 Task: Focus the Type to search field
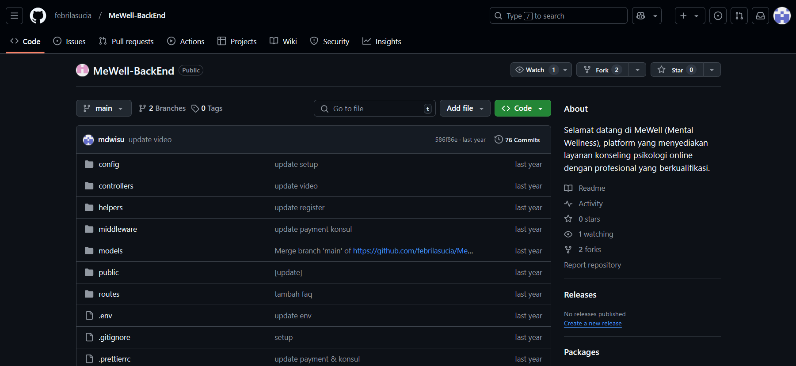click(x=558, y=16)
